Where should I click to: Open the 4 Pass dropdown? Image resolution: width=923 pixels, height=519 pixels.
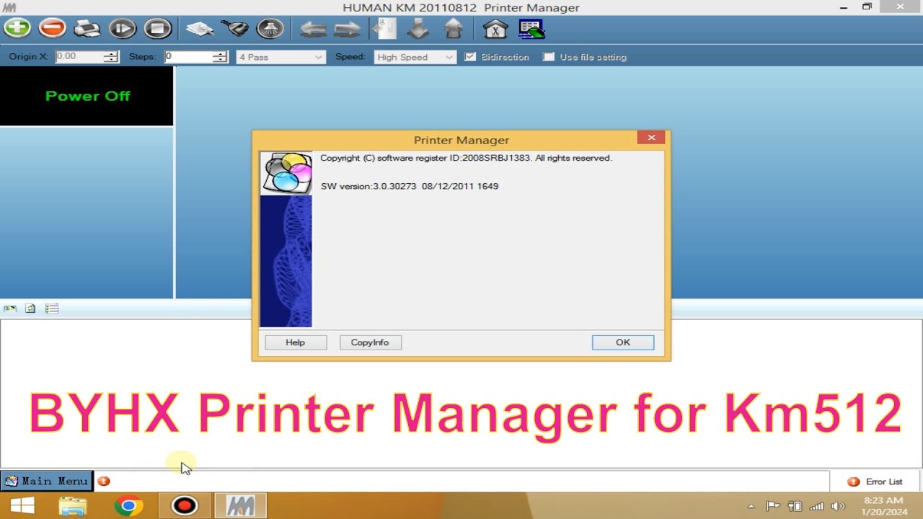(281, 57)
